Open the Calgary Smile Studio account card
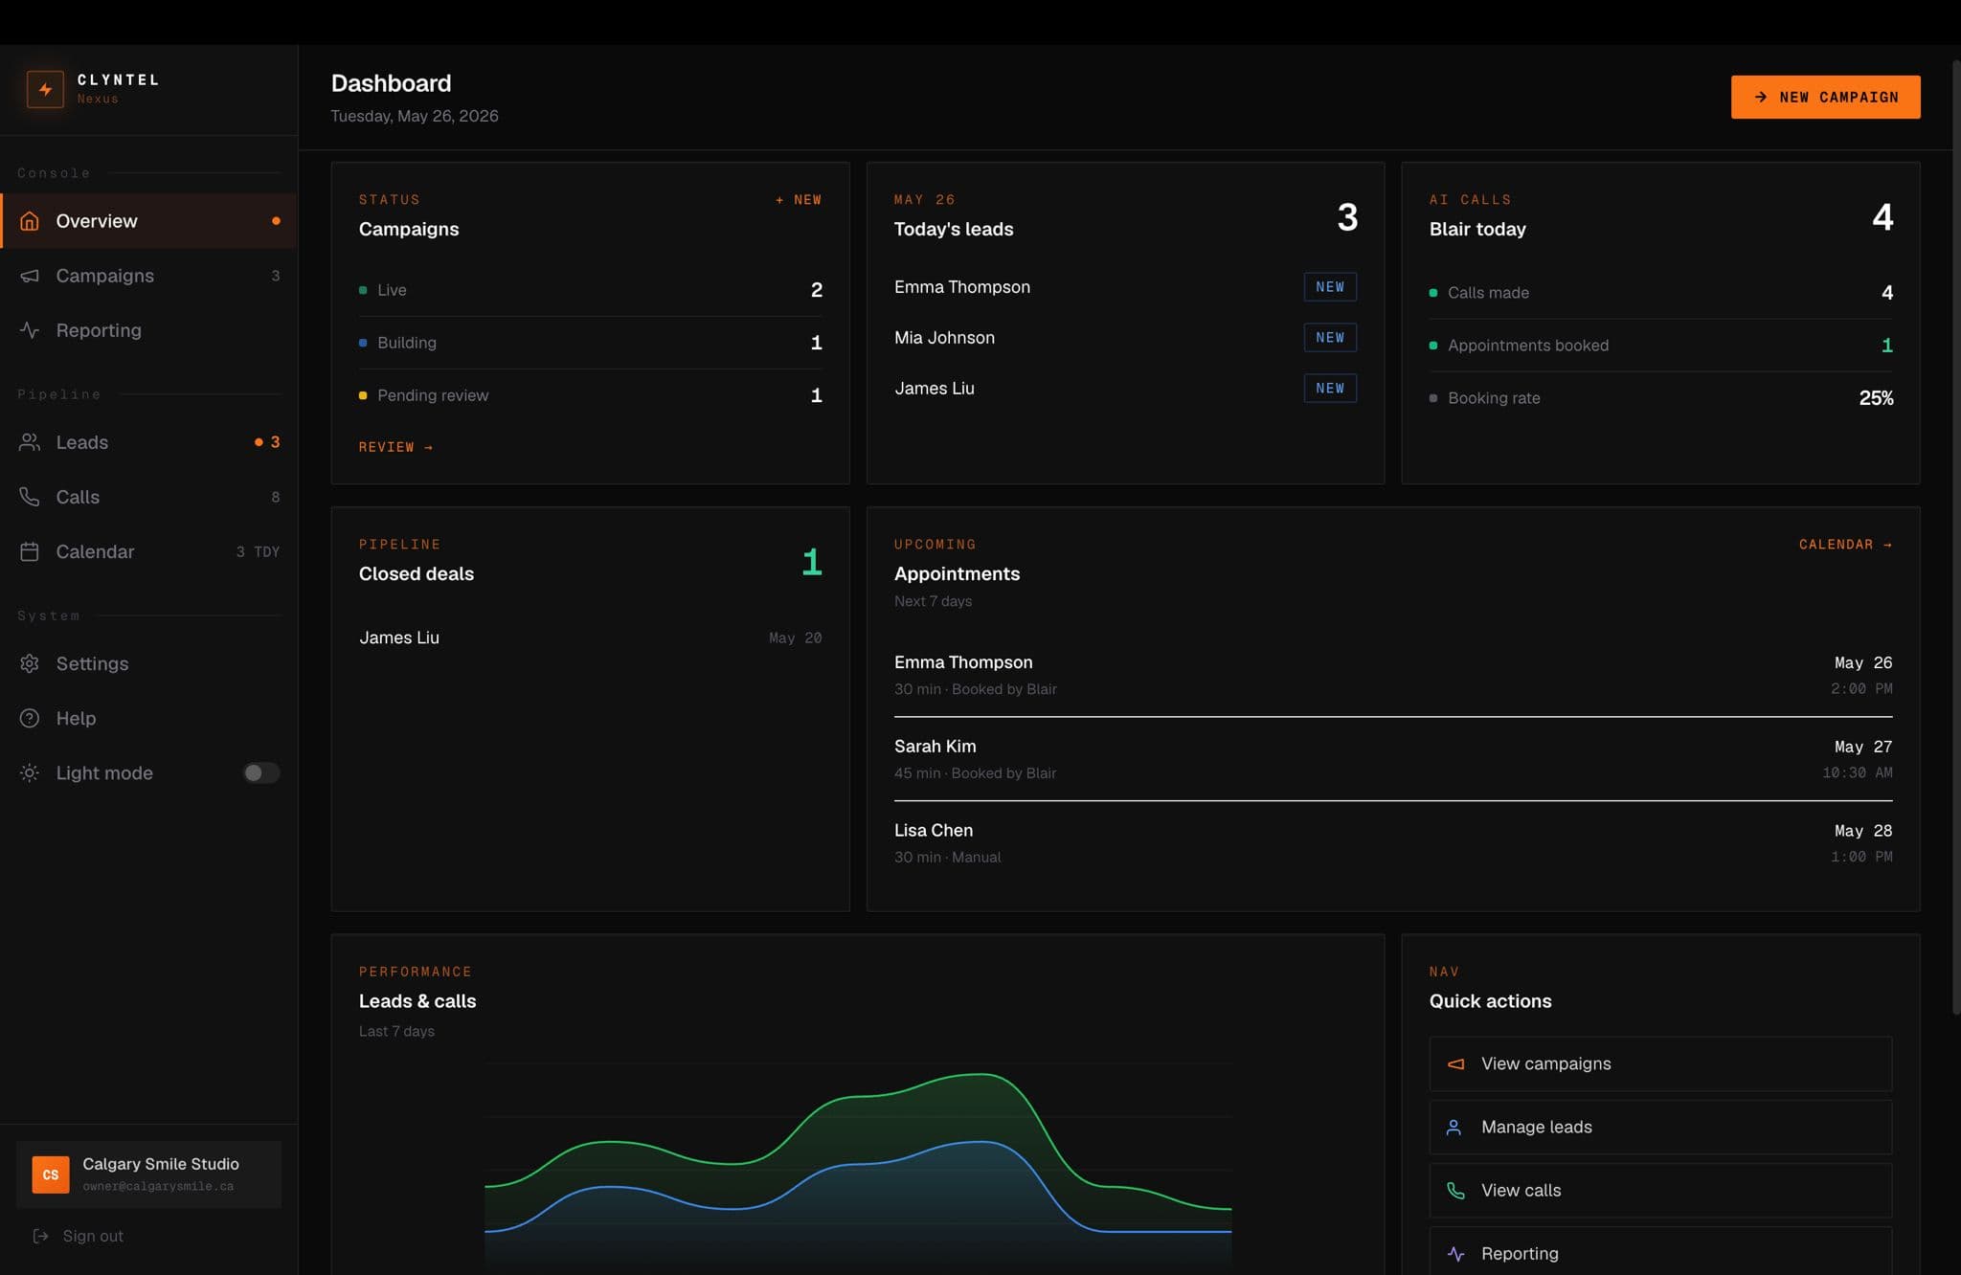Image resolution: width=1961 pixels, height=1275 pixels. point(148,1174)
